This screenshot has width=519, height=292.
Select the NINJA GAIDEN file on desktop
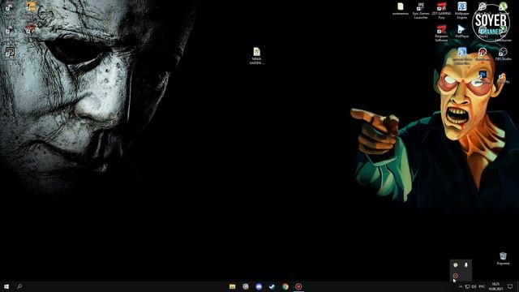(256, 56)
